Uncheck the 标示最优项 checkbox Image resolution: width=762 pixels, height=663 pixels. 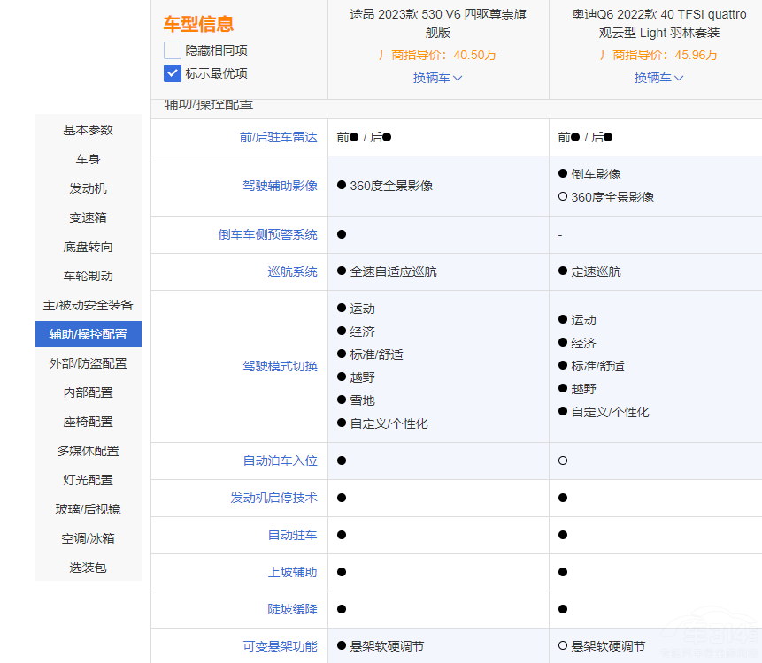click(173, 73)
